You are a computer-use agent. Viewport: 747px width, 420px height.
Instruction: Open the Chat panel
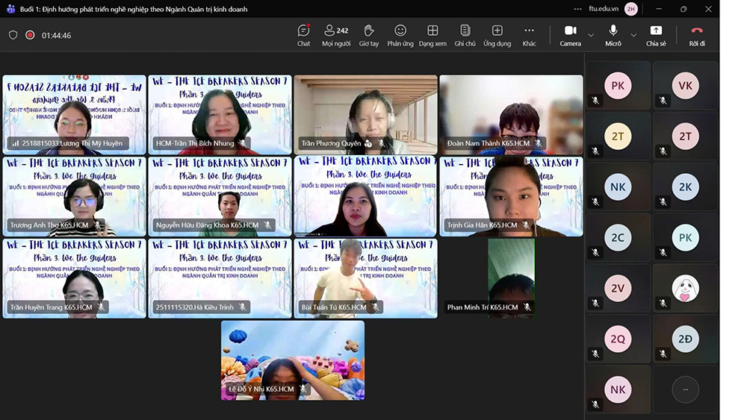point(303,36)
